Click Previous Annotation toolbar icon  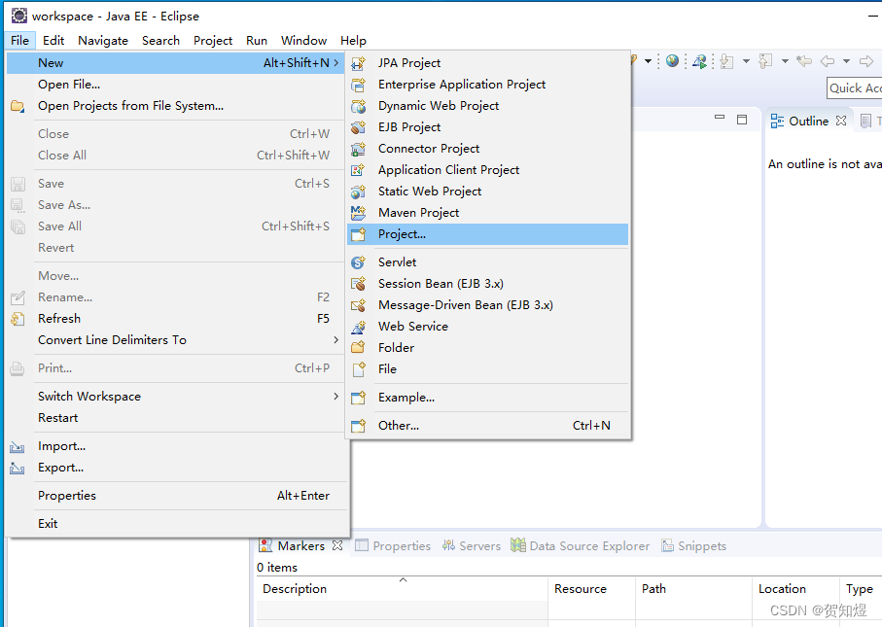765,61
